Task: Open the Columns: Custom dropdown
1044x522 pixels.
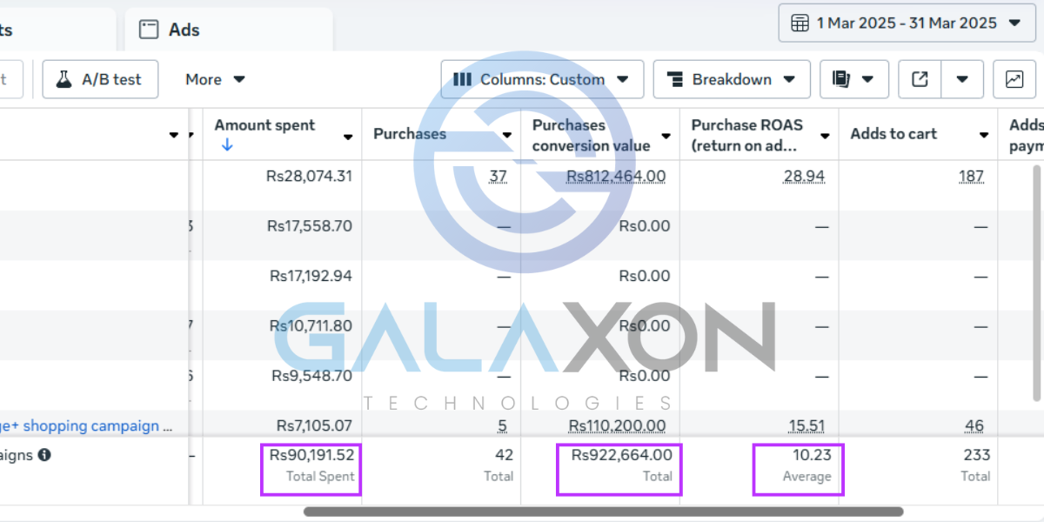Action: click(542, 79)
